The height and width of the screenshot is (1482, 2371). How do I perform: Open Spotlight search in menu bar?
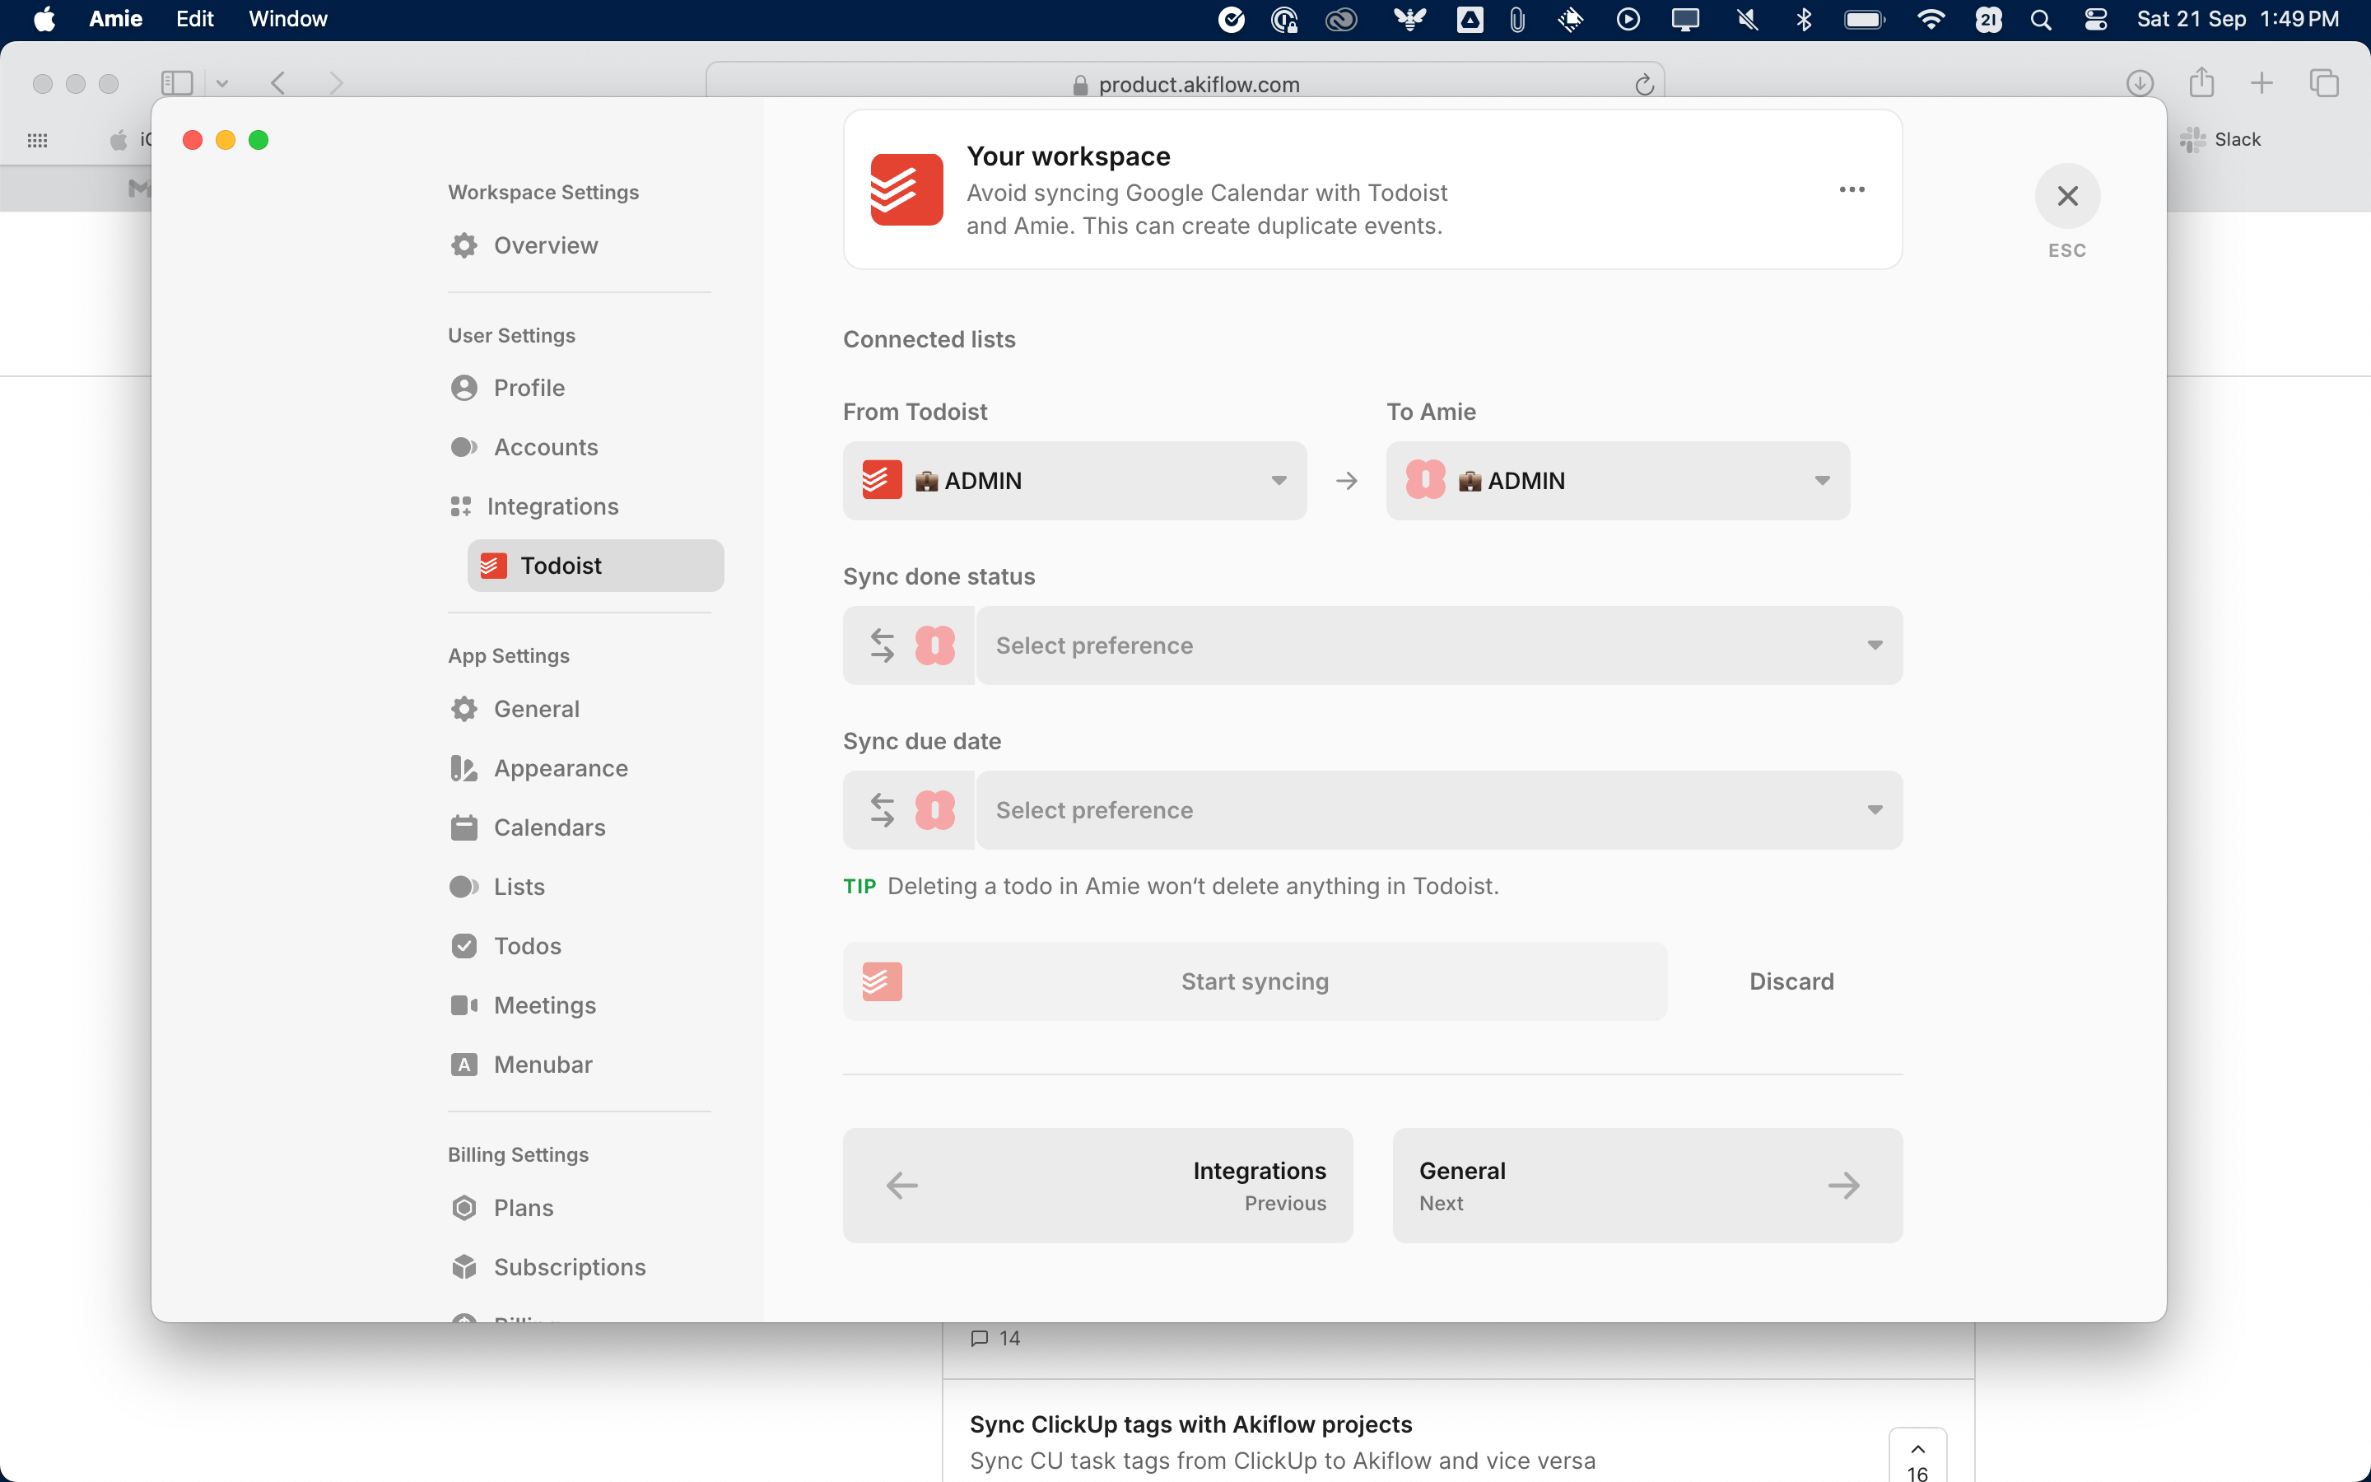tap(2041, 20)
